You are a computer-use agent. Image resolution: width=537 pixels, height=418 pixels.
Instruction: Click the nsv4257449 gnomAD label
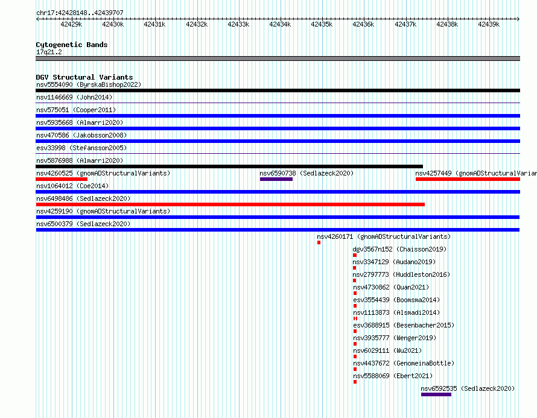476,173
